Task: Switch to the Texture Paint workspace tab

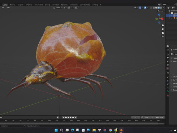Action: (x=39, y=5)
